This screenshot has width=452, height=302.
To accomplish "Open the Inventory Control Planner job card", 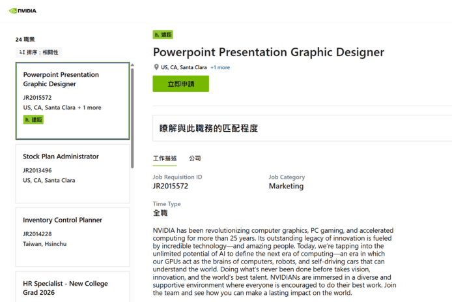I will 73,237.
